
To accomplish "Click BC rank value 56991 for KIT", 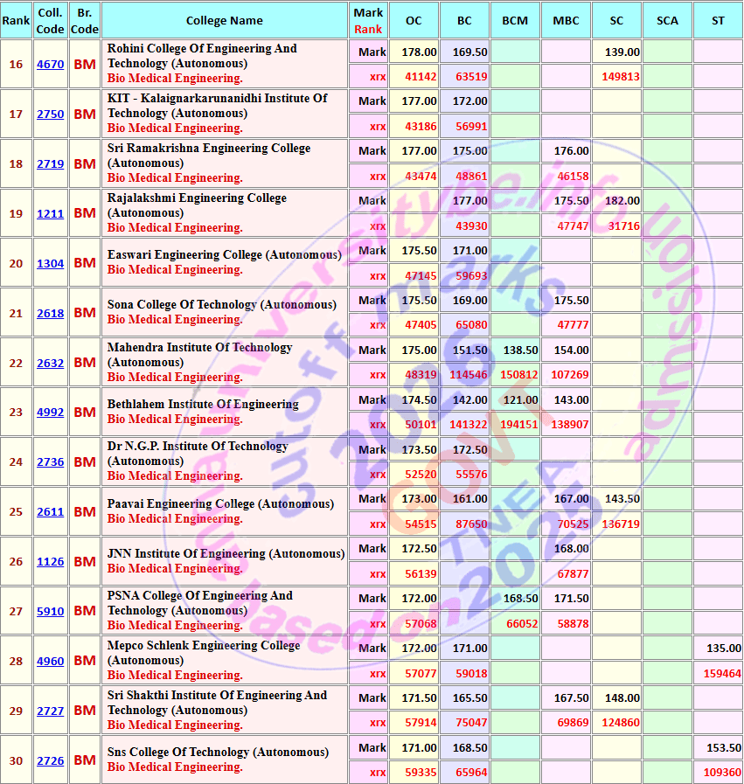I will (x=471, y=127).
